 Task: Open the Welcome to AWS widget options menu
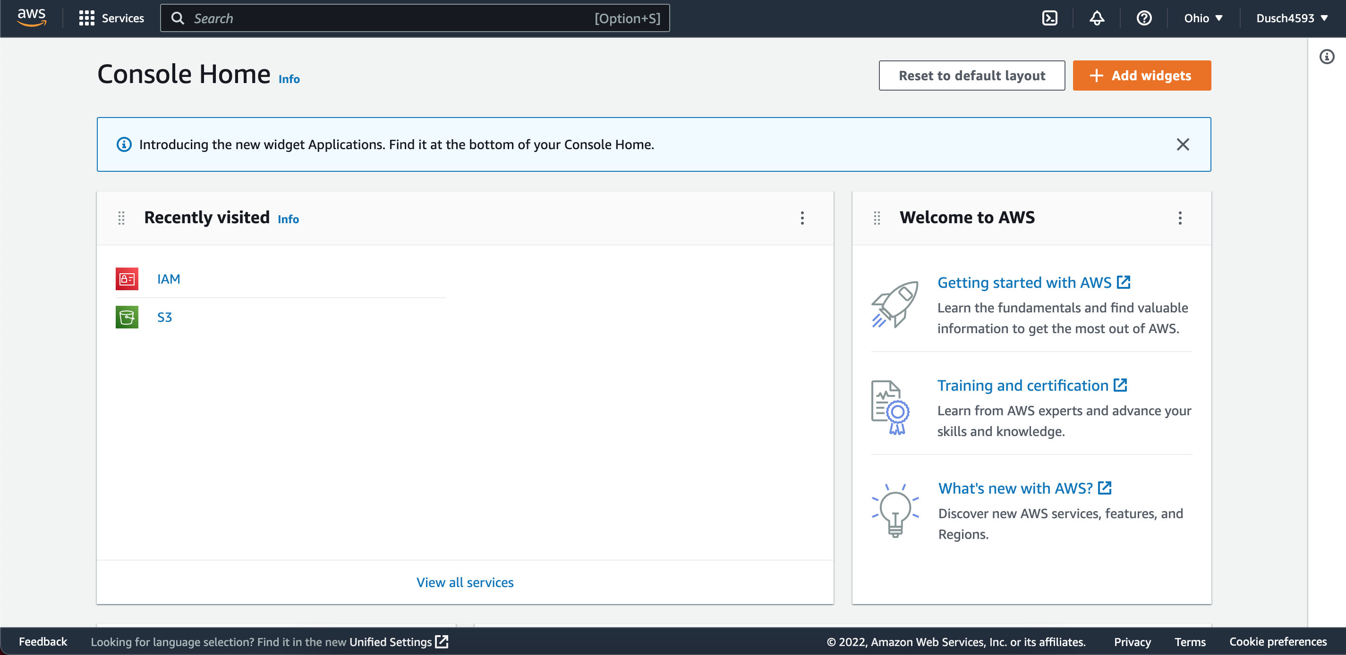click(x=1179, y=218)
